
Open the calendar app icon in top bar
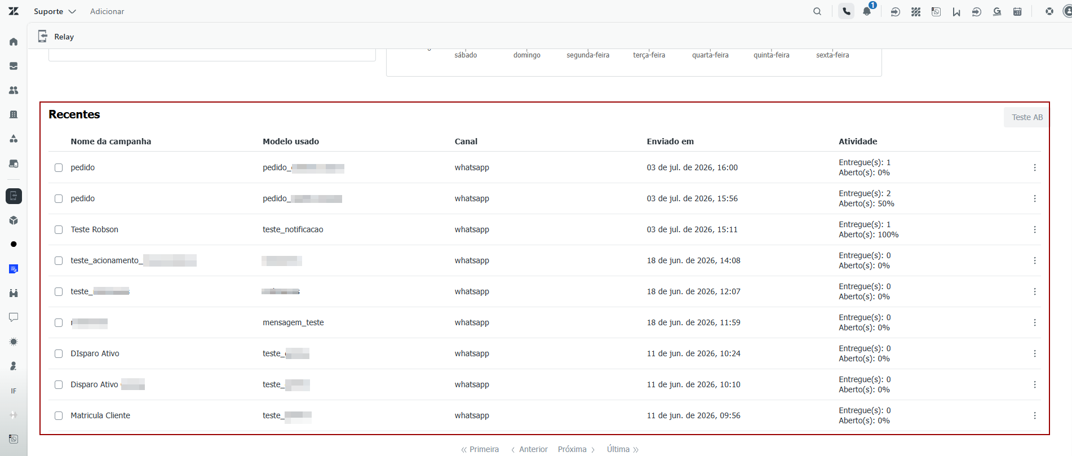pyautogui.click(x=1017, y=11)
